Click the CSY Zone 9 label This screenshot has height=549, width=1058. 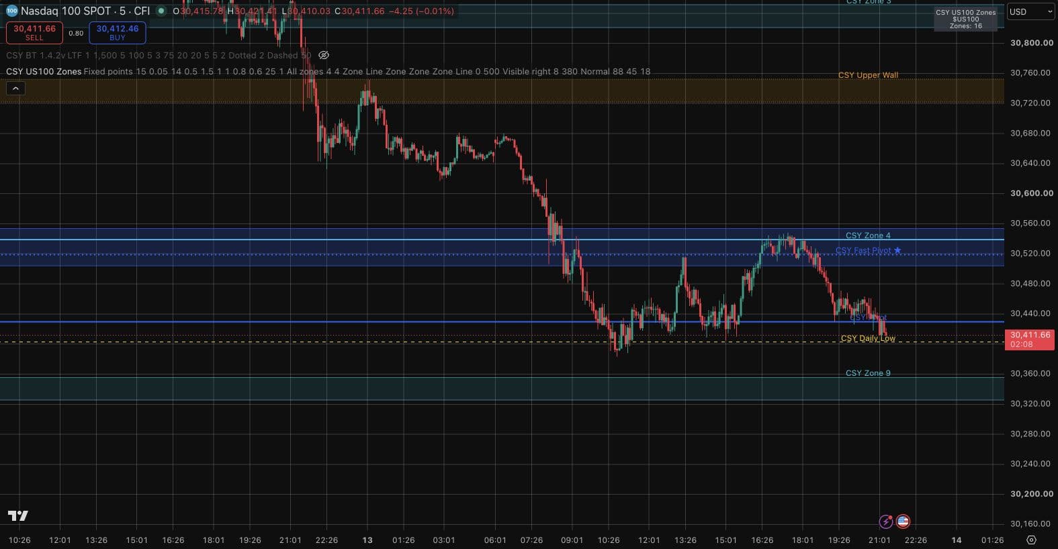point(868,373)
